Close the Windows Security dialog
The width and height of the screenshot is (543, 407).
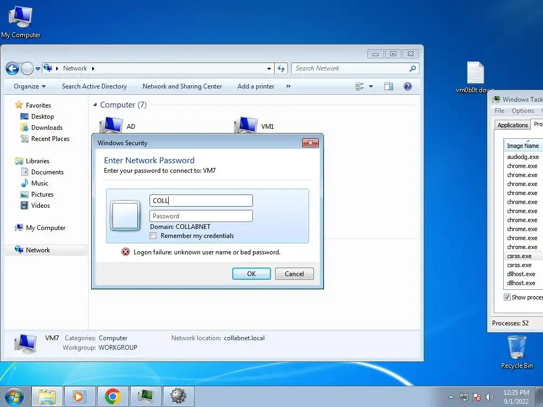pos(310,143)
